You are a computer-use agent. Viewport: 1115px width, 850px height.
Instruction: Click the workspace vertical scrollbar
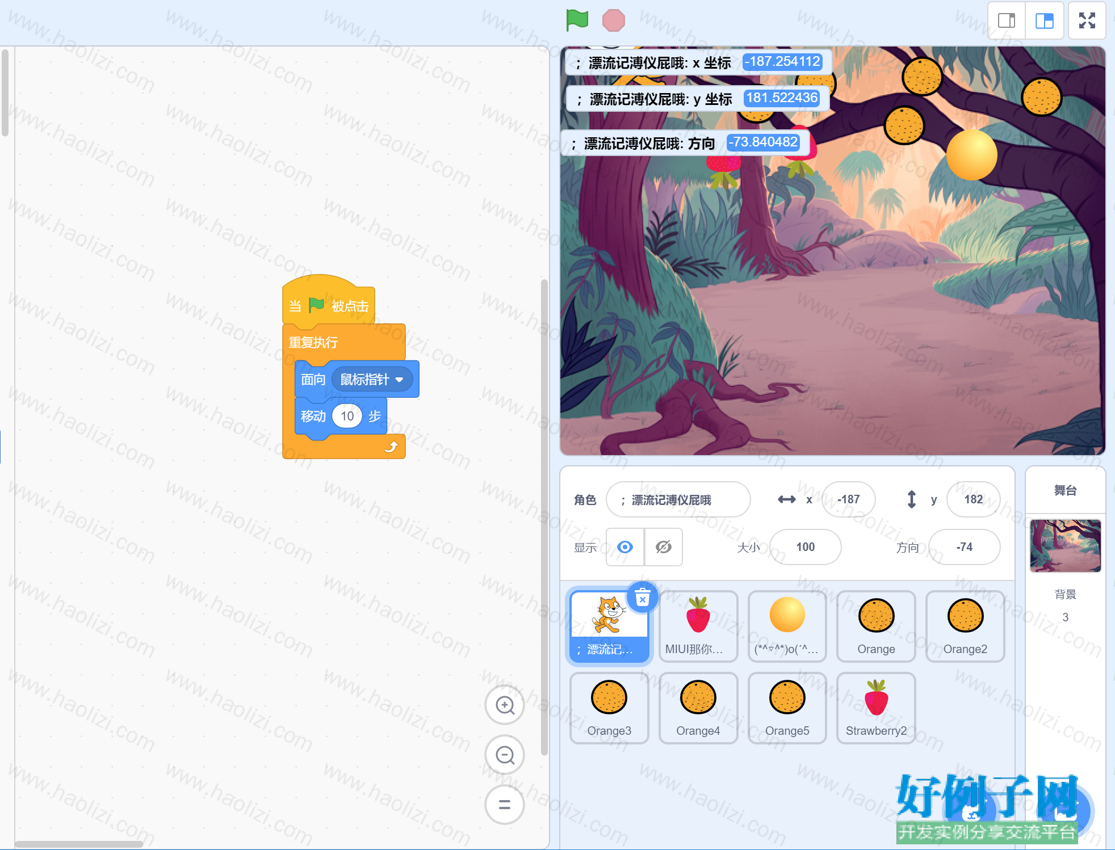click(x=544, y=516)
